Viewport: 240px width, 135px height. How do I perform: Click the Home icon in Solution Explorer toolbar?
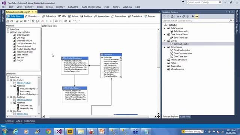coord(172,16)
